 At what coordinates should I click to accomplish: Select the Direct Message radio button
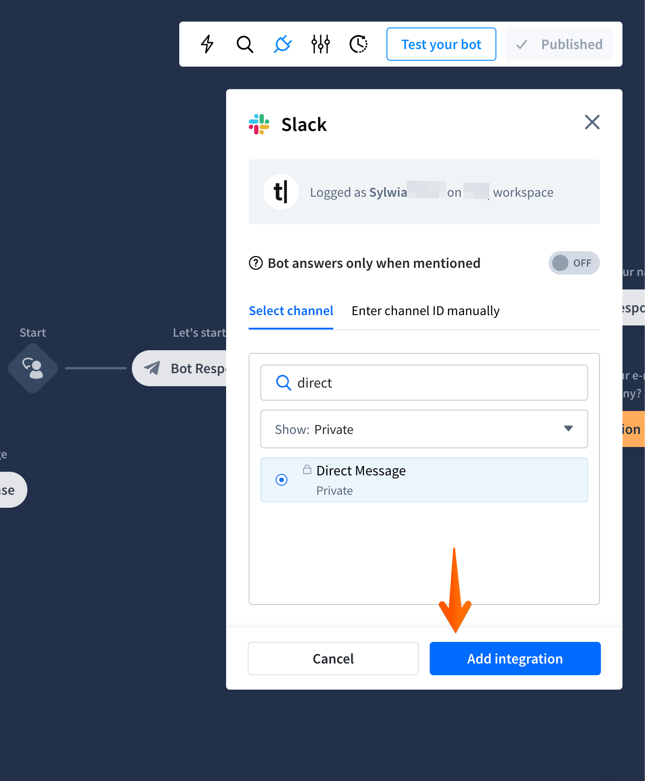pos(282,480)
